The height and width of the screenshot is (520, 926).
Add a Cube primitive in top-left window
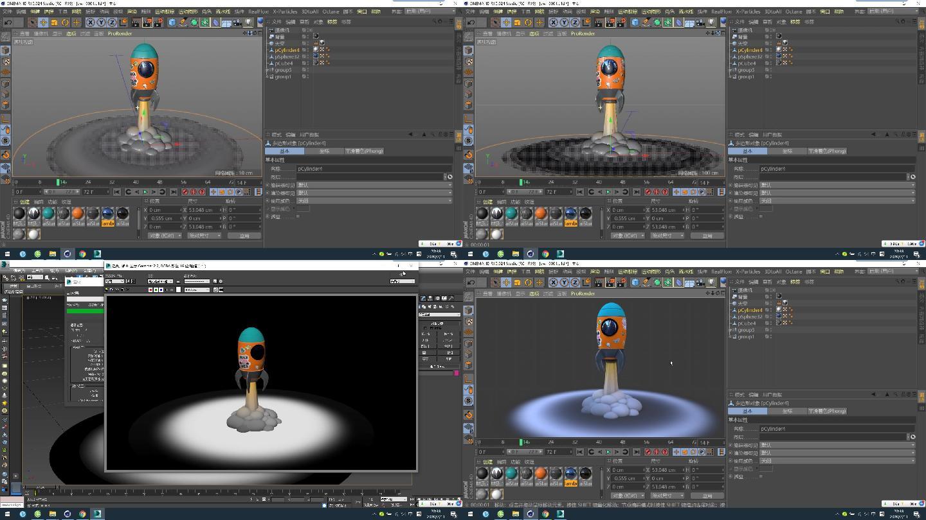tap(172, 22)
